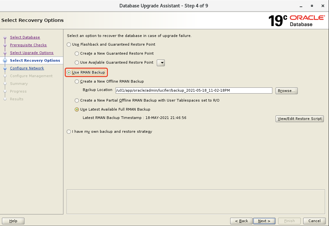Open the Prerequisite Checks step
Viewport: 329px width, 226px height.
pos(28,45)
